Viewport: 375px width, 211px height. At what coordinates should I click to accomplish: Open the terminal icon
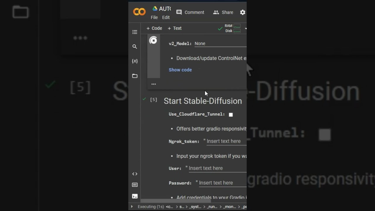coord(135,196)
